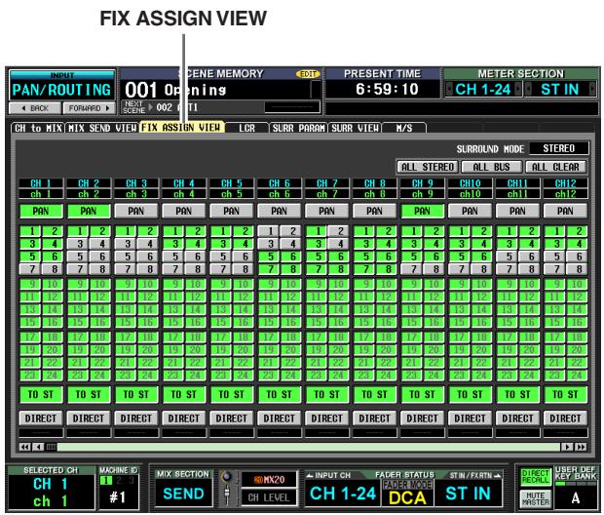Enable DIRECT out for CH10

[470, 418]
